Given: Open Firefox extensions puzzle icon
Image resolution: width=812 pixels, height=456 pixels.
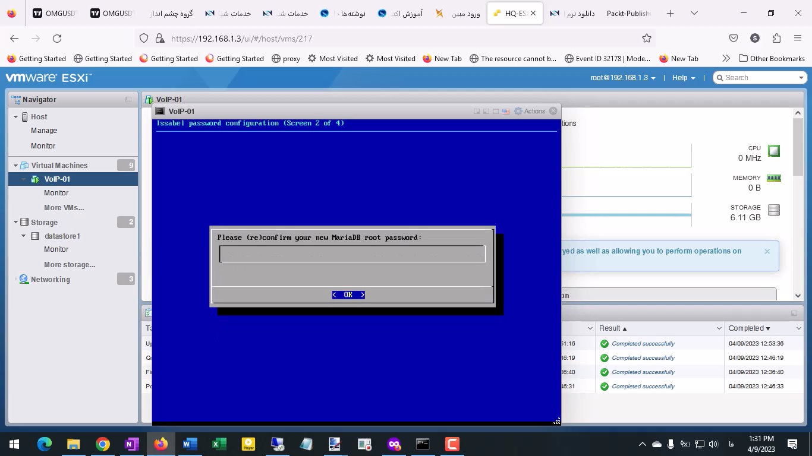Looking at the screenshot, I should click(776, 39).
